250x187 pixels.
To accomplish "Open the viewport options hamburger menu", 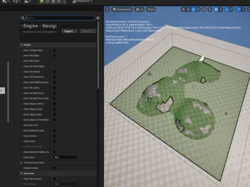I will point(107,9).
